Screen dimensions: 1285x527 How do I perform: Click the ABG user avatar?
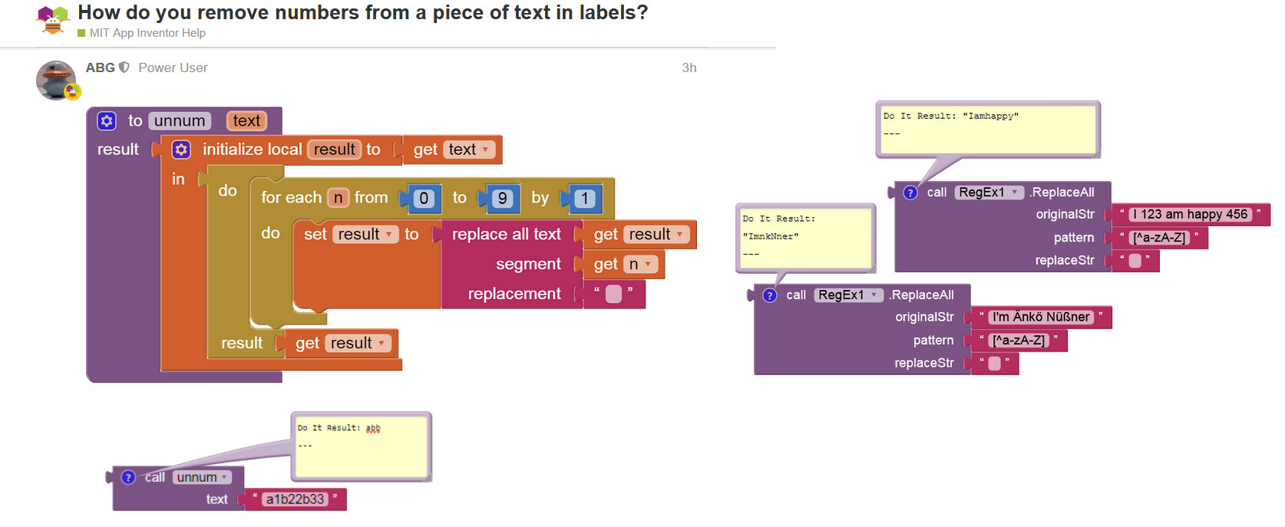coord(56,81)
